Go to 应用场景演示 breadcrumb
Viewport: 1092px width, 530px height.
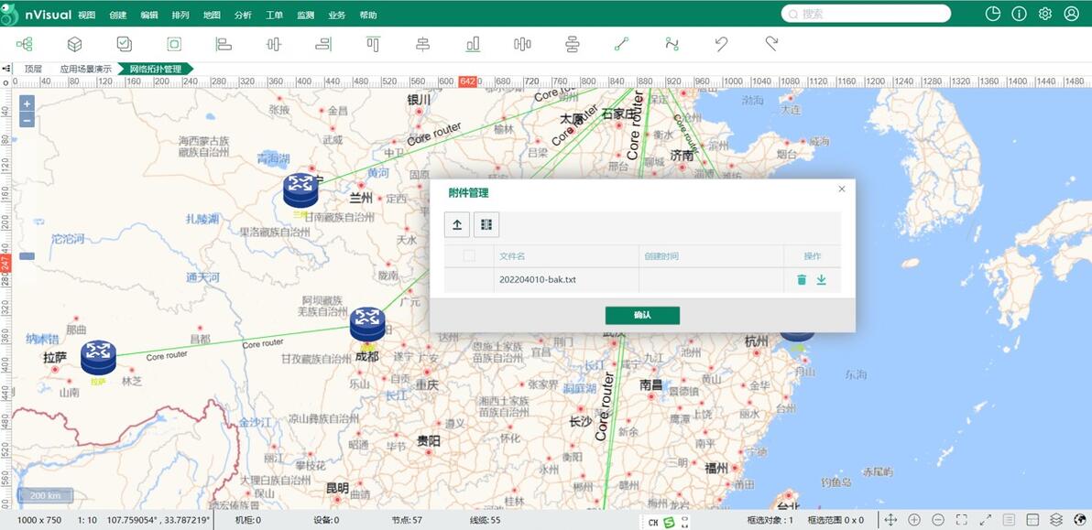pyautogui.click(x=86, y=69)
